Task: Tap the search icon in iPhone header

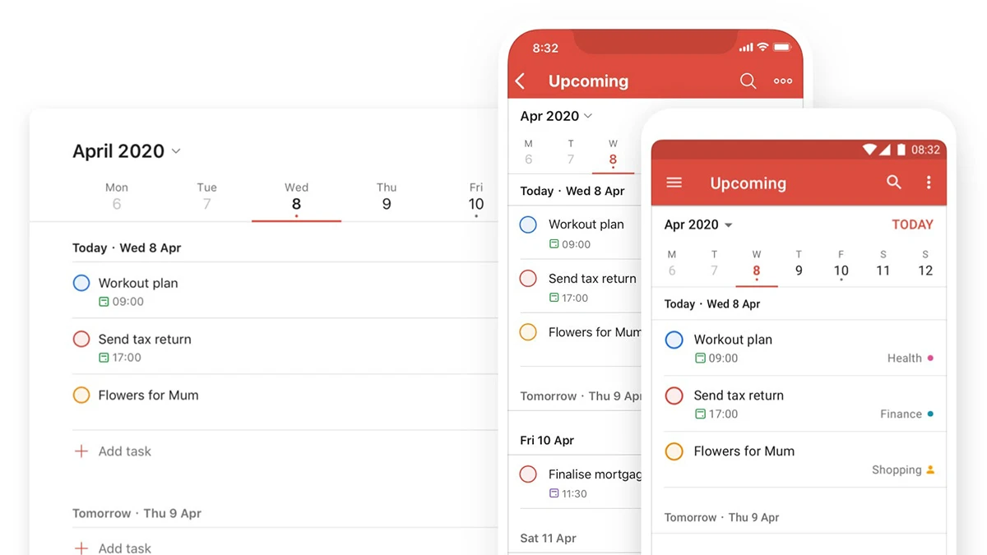Action: (x=748, y=81)
